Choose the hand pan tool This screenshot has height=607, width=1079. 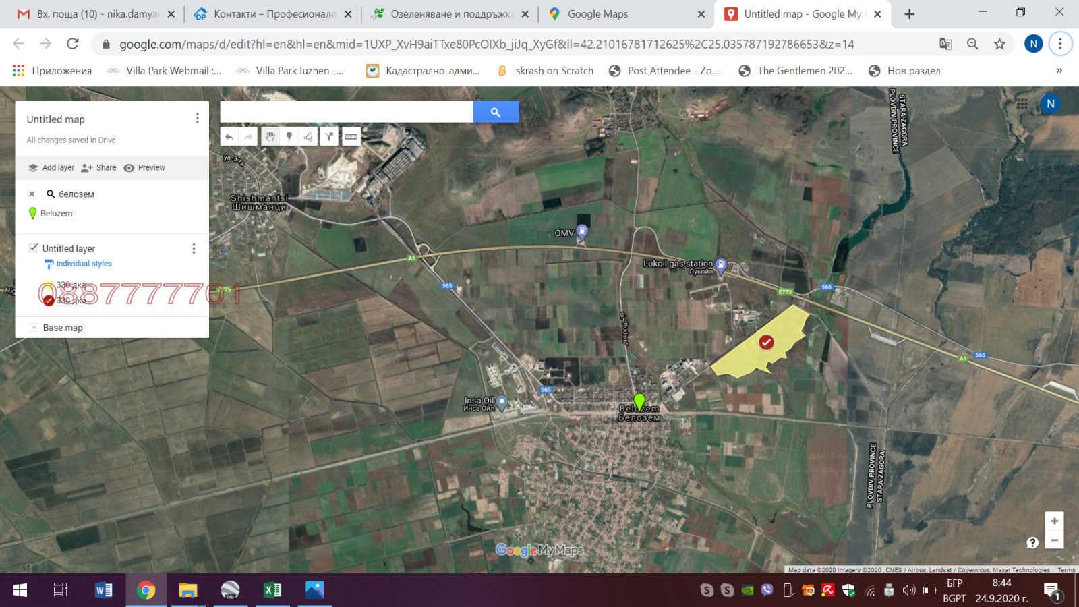pos(270,137)
